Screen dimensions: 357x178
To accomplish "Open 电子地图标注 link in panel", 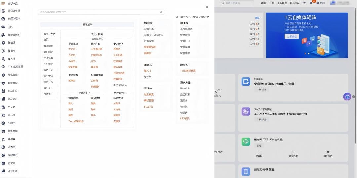I will coord(120,85).
